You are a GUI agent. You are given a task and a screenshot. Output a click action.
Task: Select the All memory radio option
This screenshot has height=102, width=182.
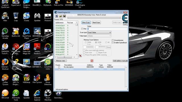(106, 42)
